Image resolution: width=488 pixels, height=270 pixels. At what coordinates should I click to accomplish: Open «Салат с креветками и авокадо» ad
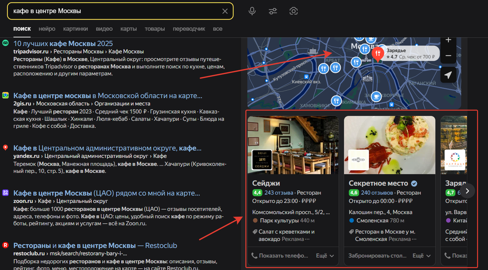(287, 235)
